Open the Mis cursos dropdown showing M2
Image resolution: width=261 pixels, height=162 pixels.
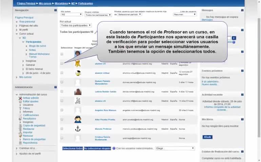pos(72,15)
